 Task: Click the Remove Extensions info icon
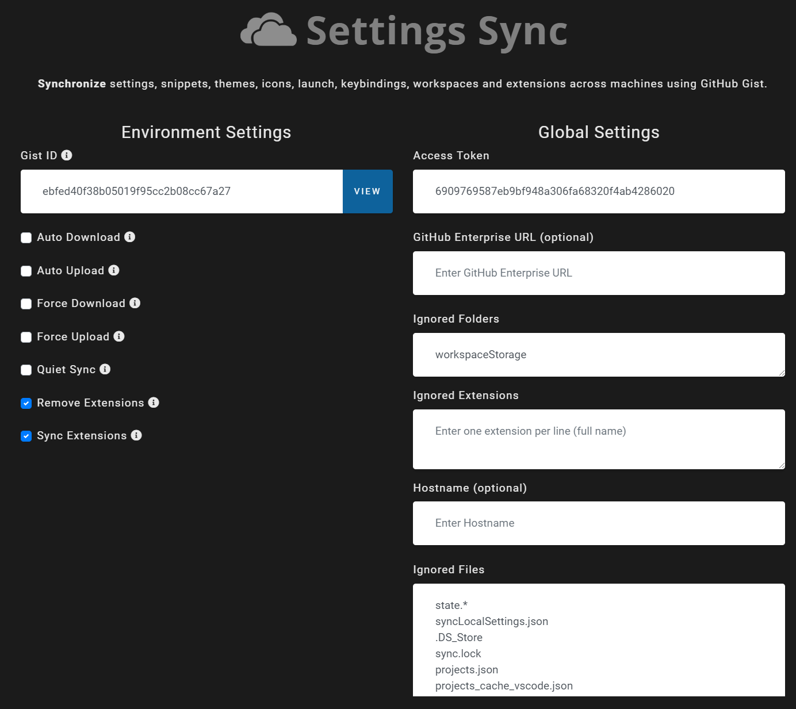[x=154, y=403]
